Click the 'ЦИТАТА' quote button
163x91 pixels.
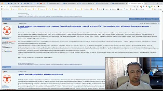[x=148, y=19]
